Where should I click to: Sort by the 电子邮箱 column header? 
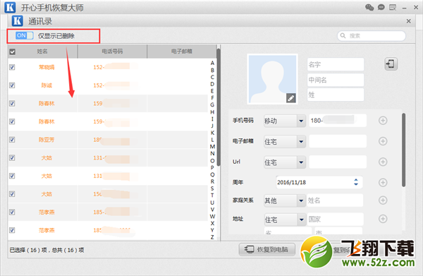[182, 52]
